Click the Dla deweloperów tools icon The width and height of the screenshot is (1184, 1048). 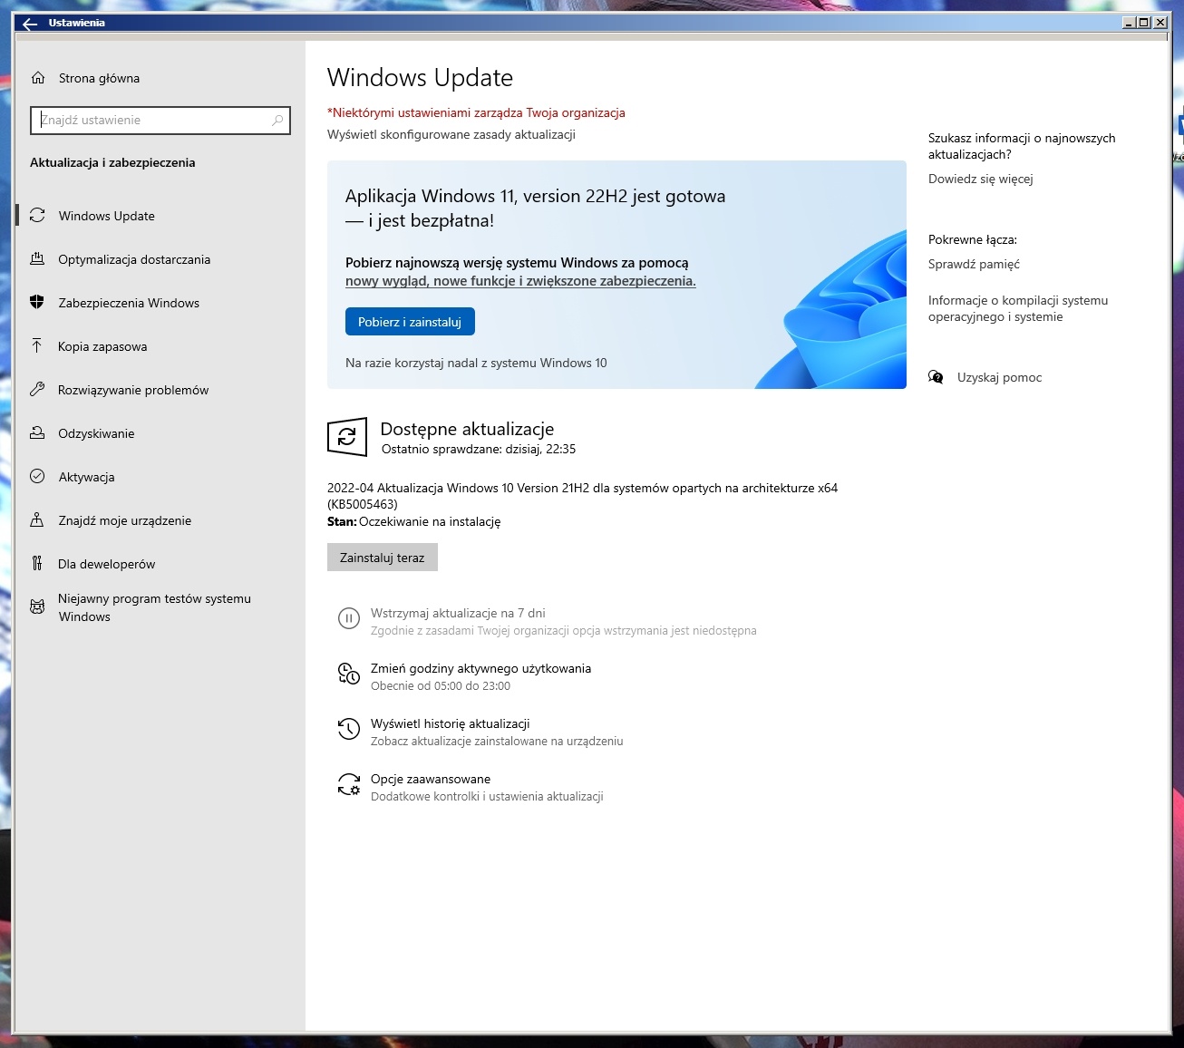pos(37,564)
